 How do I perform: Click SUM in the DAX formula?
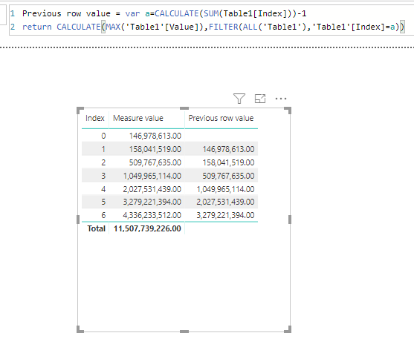[211, 13]
